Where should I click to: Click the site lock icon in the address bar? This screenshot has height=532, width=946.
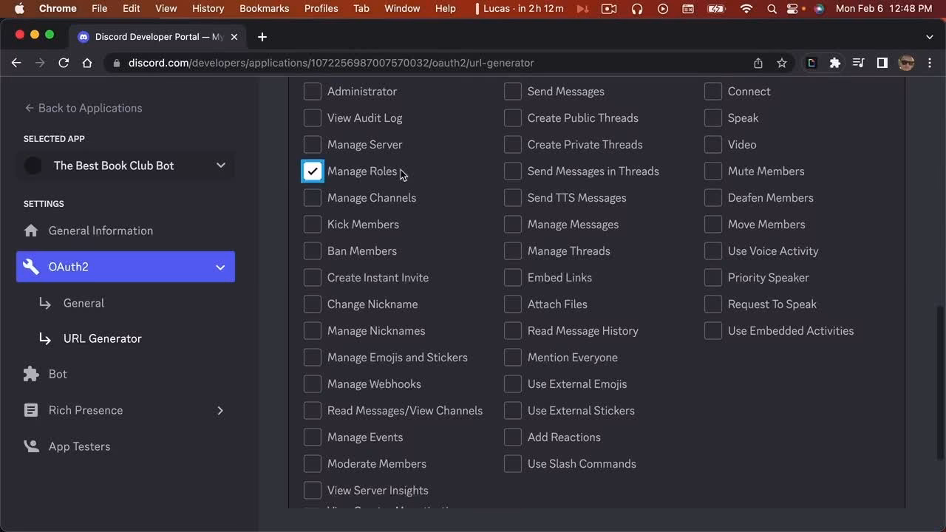[x=117, y=63]
